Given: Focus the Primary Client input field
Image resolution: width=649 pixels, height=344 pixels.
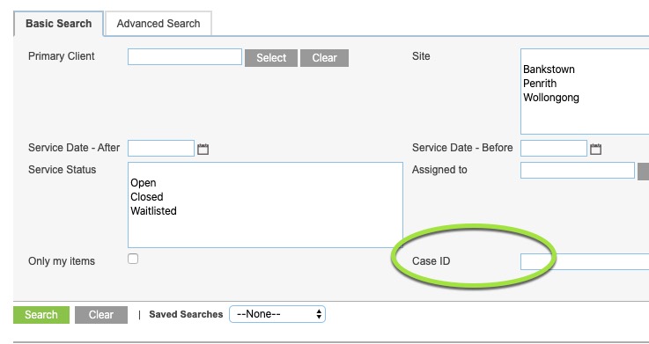Looking at the screenshot, I should pos(185,56).
